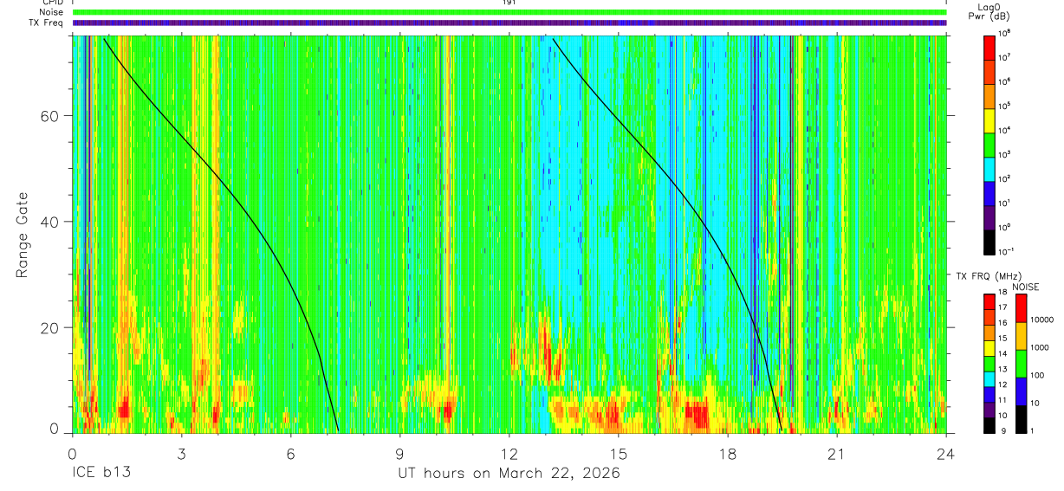The image size is (1064, 491).
Task: Click the '10000' label on the NOISE colorbar
Action: coord(1041,320)
